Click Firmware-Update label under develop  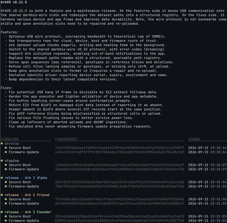click(x=24, y=152)
